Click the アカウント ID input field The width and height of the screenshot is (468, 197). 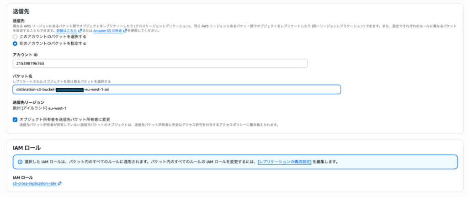coord(160,63)
